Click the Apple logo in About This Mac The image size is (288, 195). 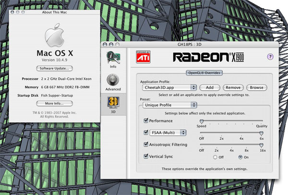[55, 35]
